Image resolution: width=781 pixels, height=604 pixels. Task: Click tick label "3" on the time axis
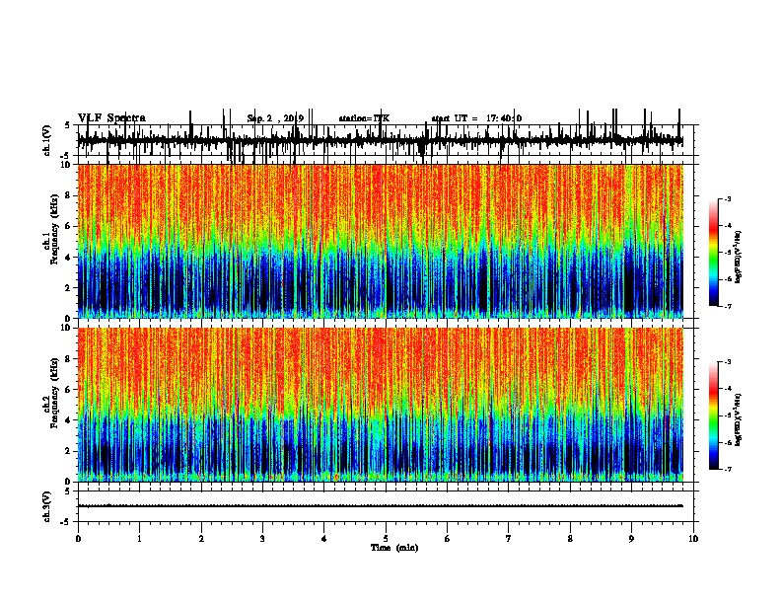click(x=262, y=539)
